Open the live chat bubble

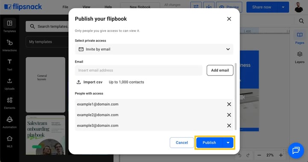click(x=296, y=150)
